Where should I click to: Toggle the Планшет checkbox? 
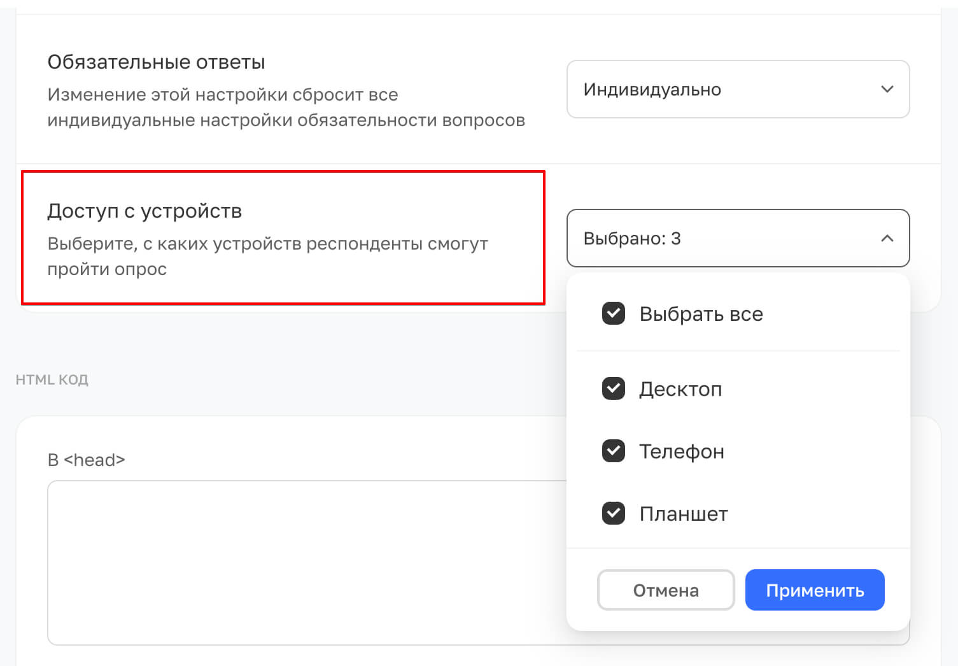tap(614, 513)
